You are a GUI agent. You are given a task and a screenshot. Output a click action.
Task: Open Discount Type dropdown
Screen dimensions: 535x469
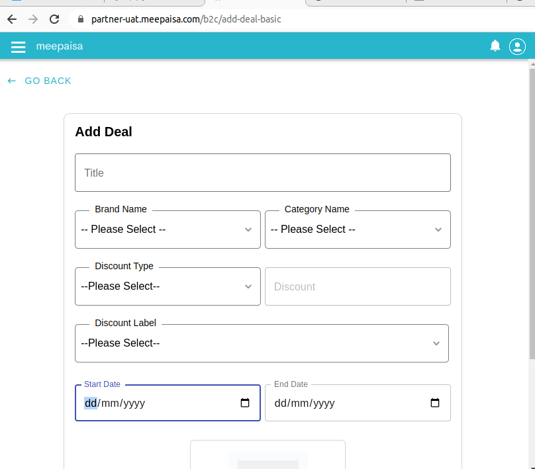point(168,286)
